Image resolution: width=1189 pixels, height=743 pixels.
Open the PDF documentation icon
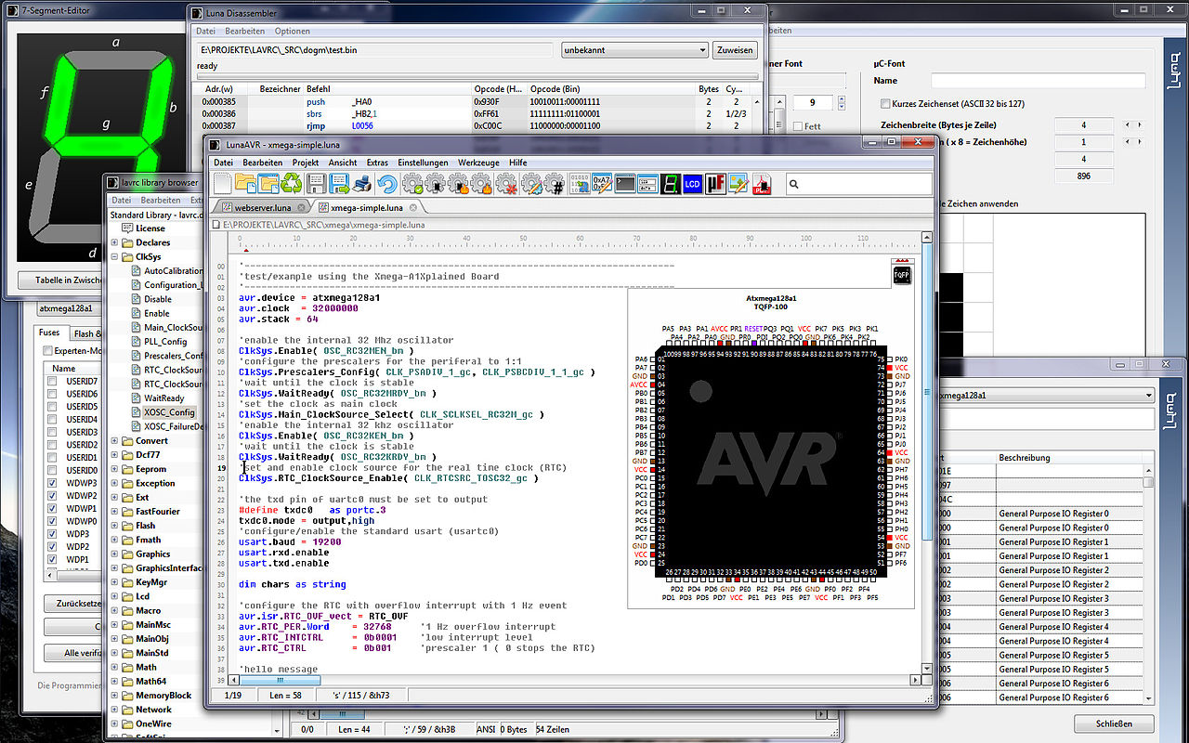coord(762,183)
